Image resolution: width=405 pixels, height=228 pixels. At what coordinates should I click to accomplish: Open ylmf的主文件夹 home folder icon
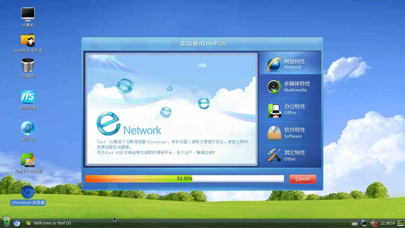(x=28, y=43)
